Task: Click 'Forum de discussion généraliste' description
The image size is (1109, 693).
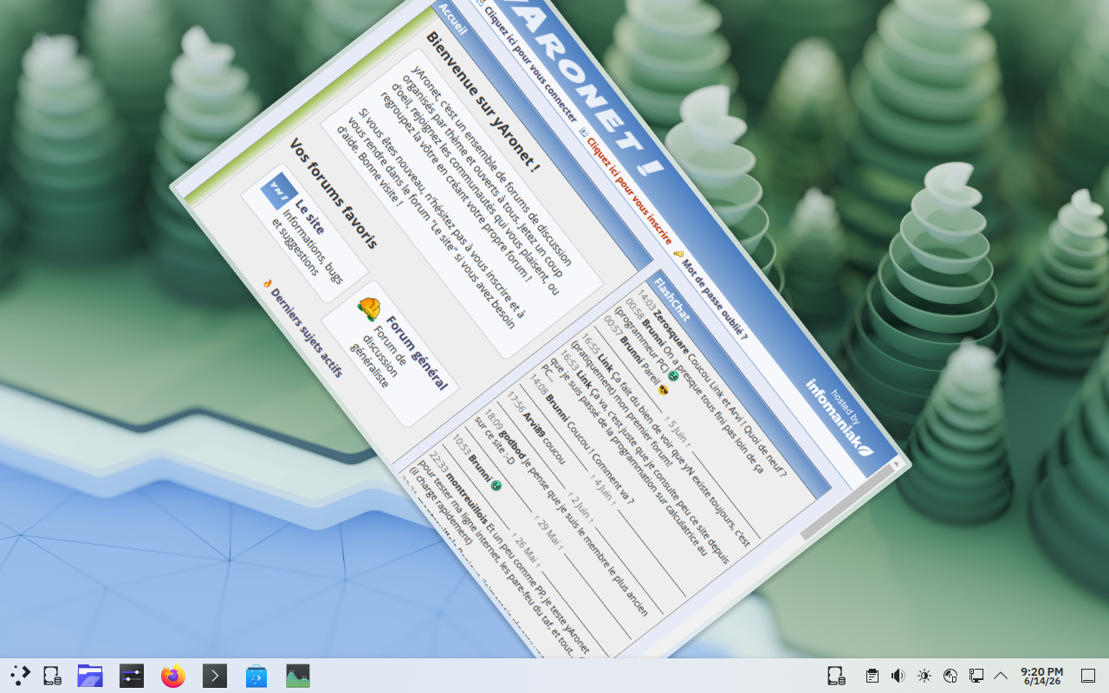Action: point(378,356)
